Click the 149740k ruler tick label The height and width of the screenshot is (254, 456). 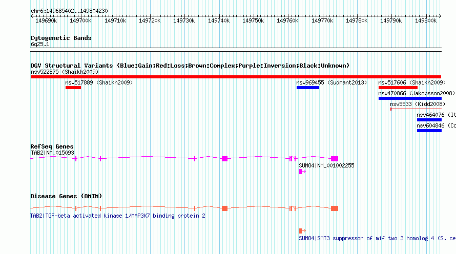(219, 20)
